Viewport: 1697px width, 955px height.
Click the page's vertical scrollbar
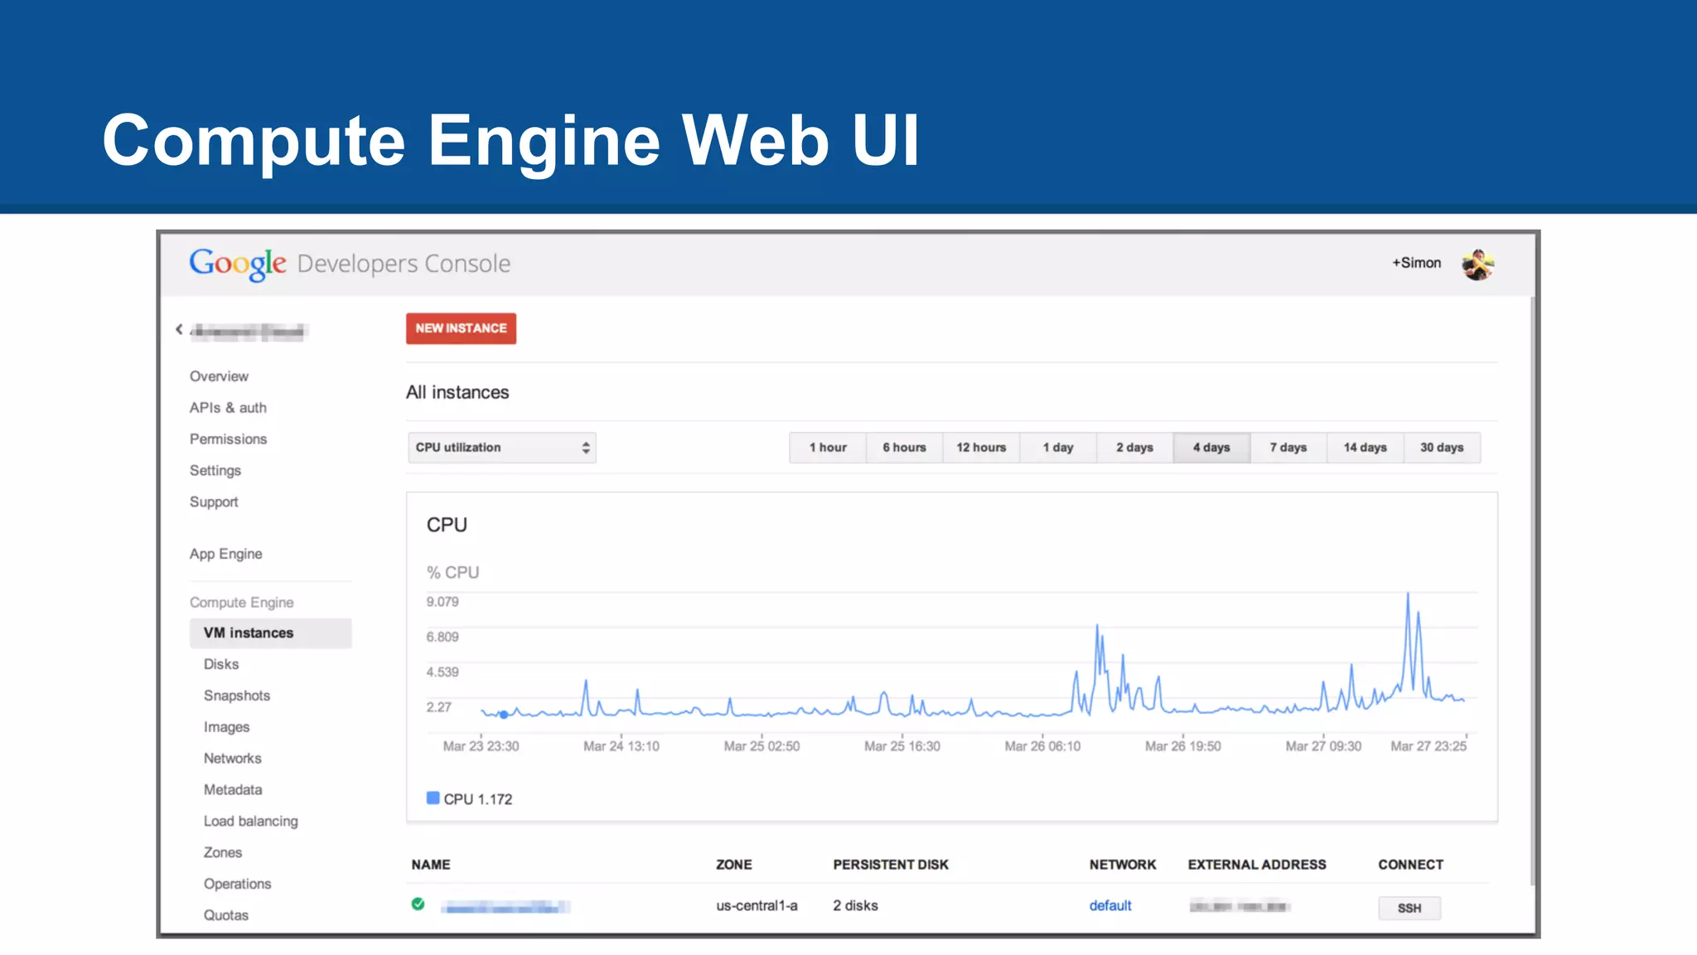coord(1532,590)
